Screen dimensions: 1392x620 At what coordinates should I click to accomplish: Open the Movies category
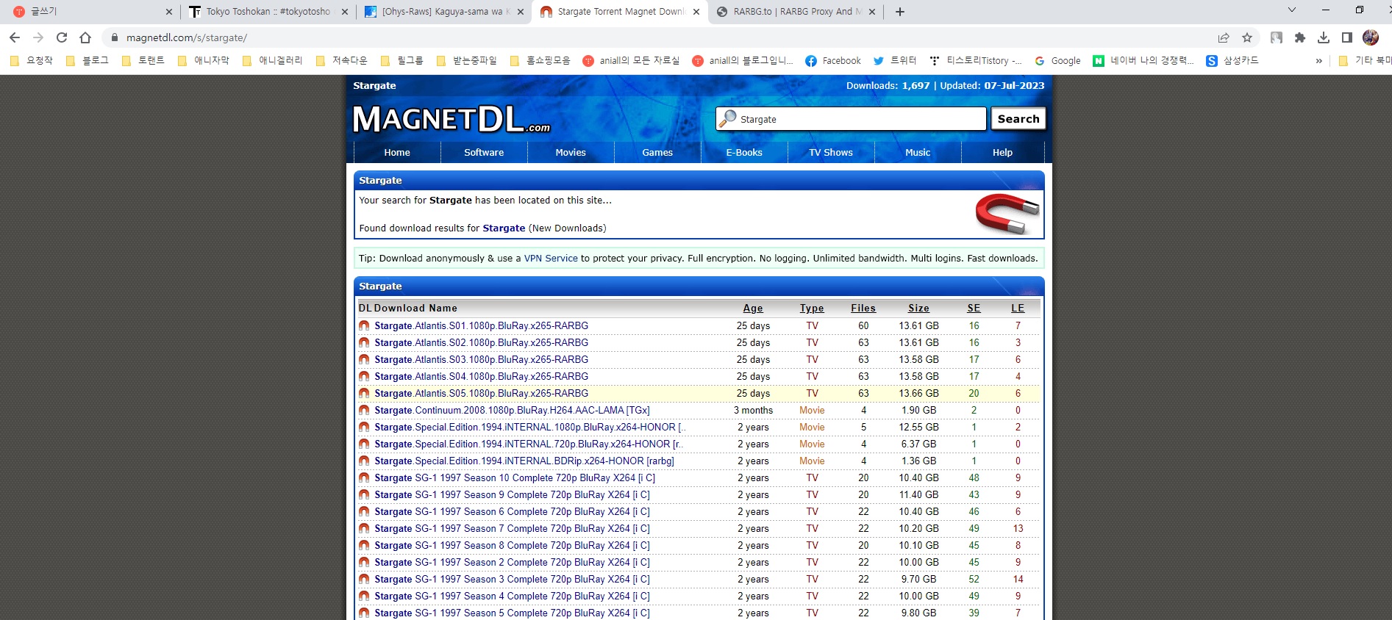pos(571,153)
